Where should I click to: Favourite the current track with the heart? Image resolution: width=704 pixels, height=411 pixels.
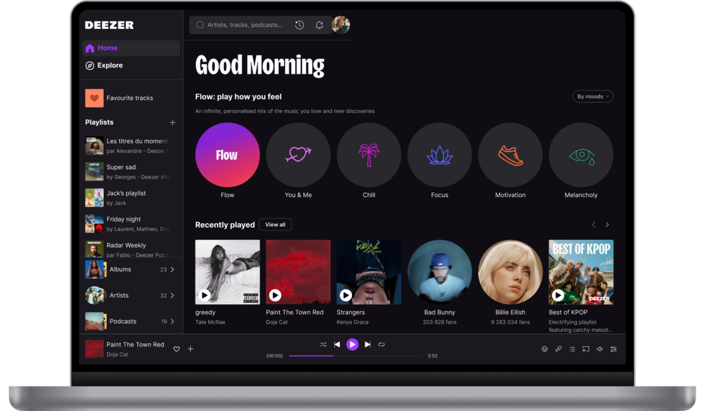(176, 349)
